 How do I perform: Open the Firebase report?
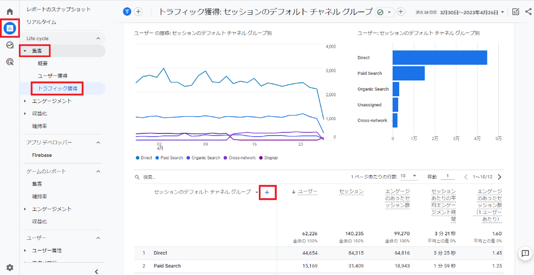(42, 155)
